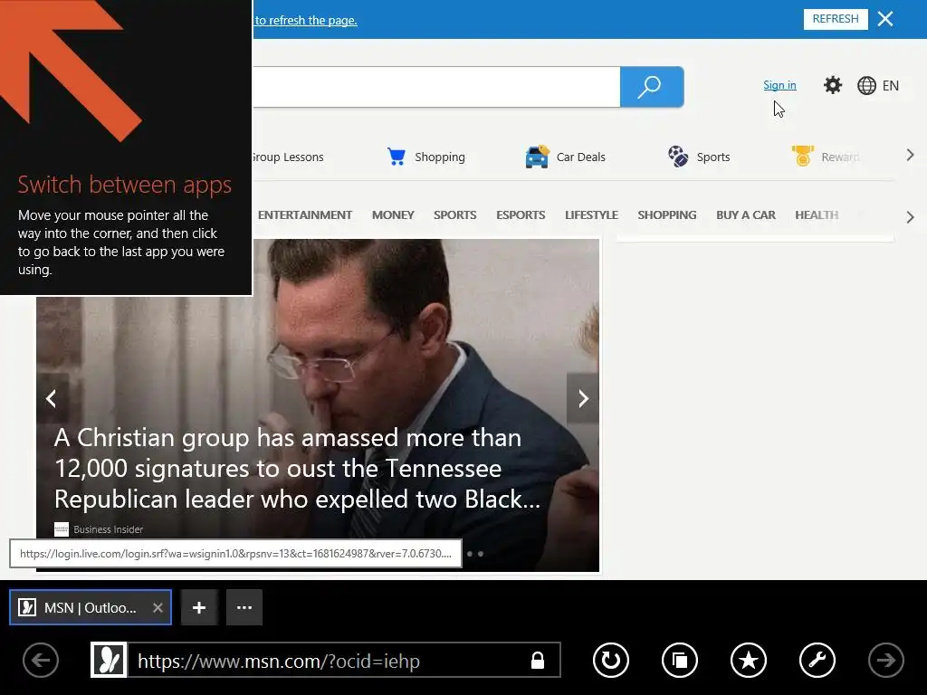The width and height of the screenshot is (927, 695).
Task: Click the REFRESH button in notification bar
Action: 836,19
